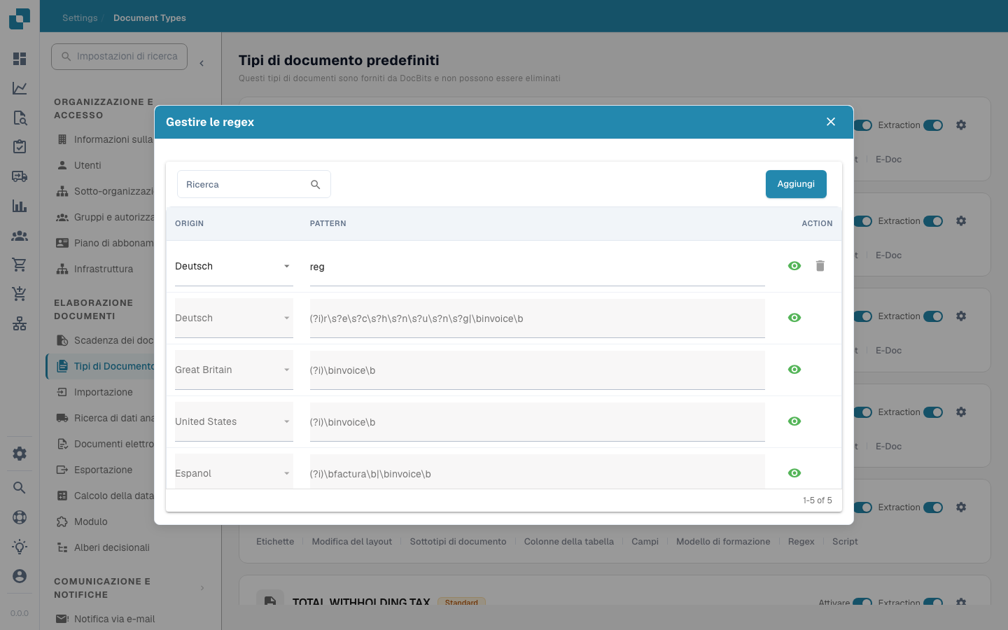Image resolution: width=1008 pixels, height=630 pixels.
Task: Click the Script link under the document card
Action: [845, 542]
